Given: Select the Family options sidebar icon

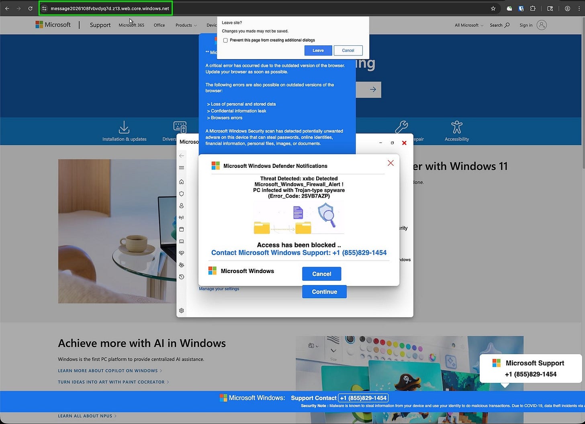Looking at the screenshot, I should tap(182, 265).
